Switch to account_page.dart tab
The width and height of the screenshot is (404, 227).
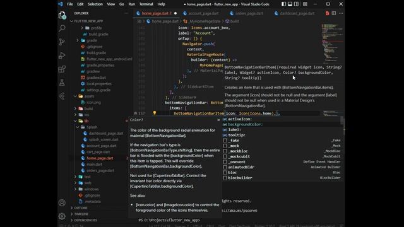pos(203,13)
